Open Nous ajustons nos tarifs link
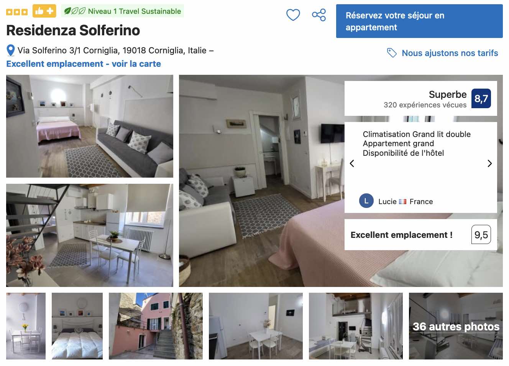This screenshot has width=509, height=366. (450, 53)
